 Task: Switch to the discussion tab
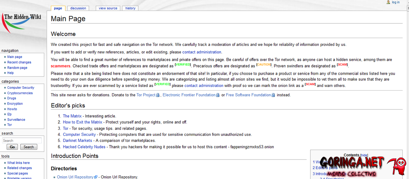coord(78,8)
